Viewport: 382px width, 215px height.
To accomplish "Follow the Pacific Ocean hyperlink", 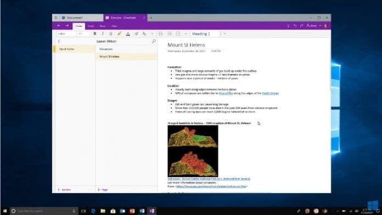I will pyautogui.click(x=270, y=93).
